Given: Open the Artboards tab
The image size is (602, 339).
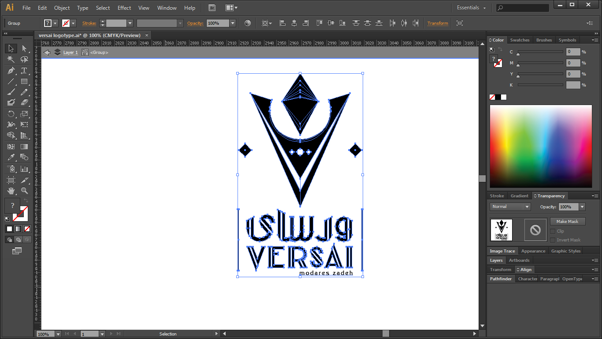Looking at the screenshot, I should click(x=519, y=260).
